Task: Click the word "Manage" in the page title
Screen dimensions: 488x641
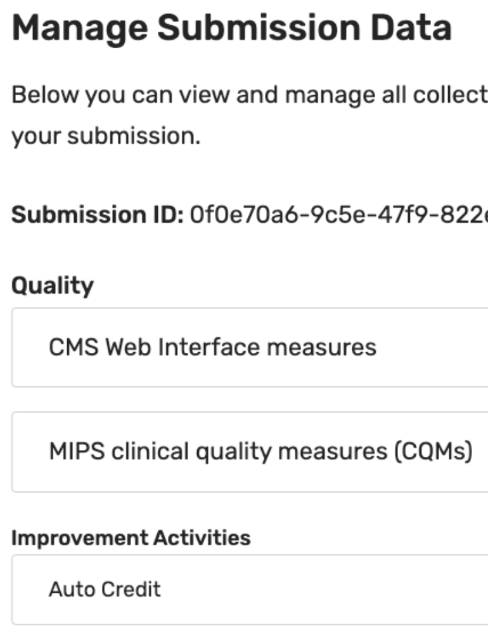Action: click(x=79, y=29)
